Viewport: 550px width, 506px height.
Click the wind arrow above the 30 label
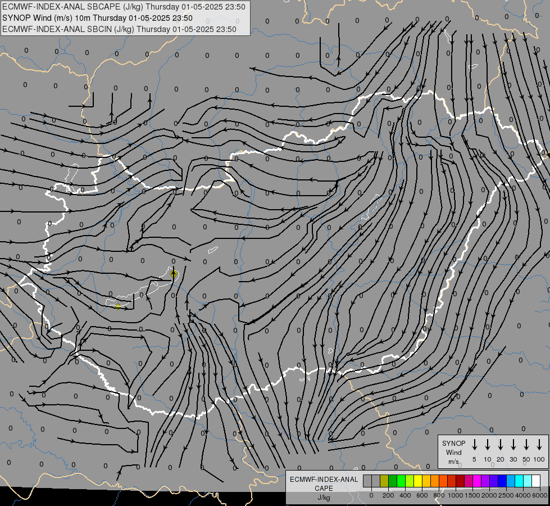(513, 445)
